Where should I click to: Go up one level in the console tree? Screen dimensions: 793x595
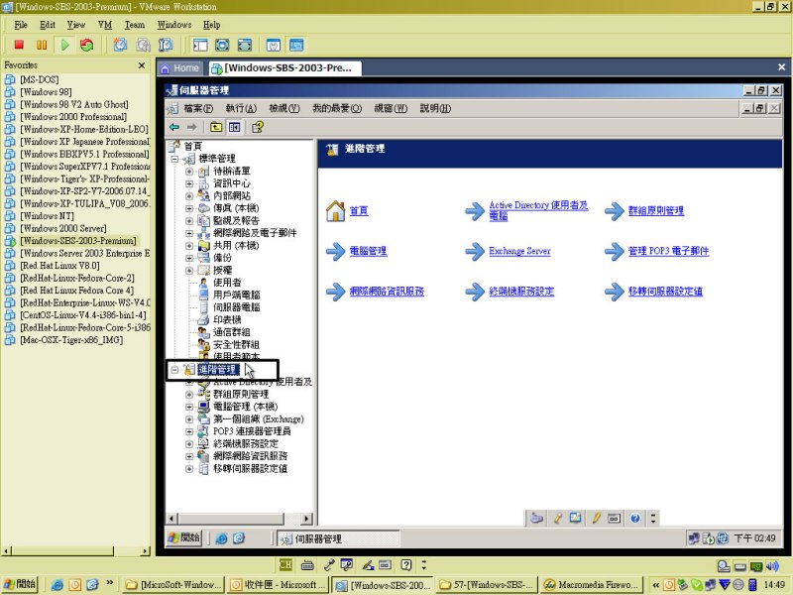216,127
